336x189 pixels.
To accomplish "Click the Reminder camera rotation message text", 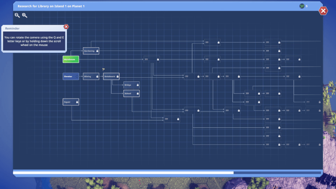I will coord(35,41).
